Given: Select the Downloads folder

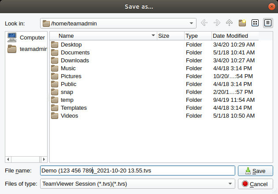Looking at the screenshot, I should click(x=74, y=61).
